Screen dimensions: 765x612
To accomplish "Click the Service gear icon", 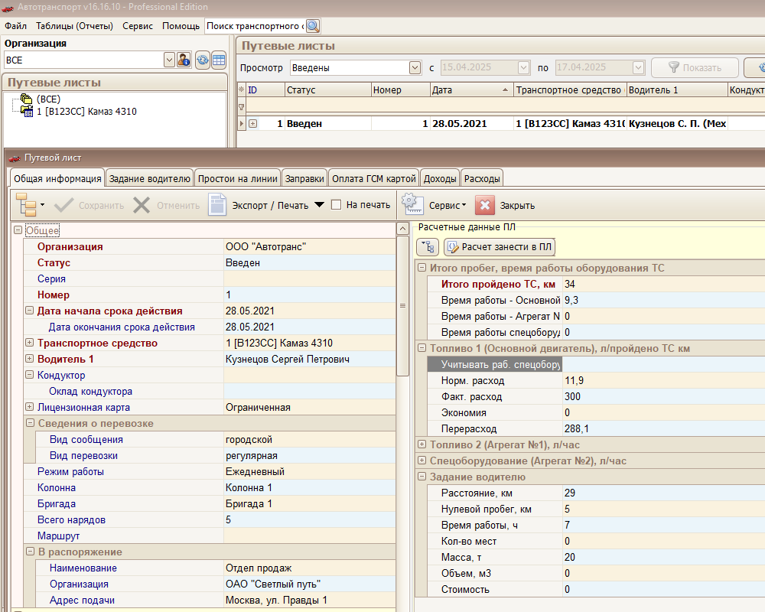I will [412, 204].
